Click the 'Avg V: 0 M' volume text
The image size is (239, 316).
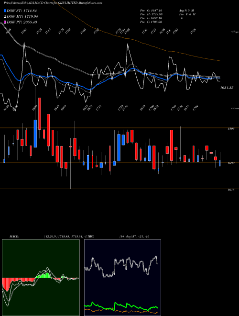(x=186, y=11)
